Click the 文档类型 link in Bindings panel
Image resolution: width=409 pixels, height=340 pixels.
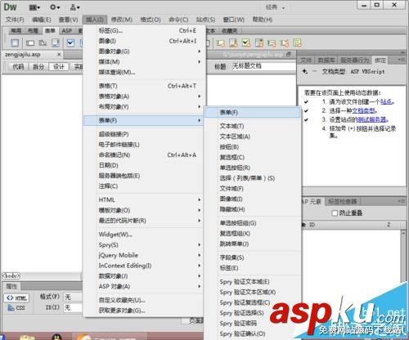click(364, 110)
